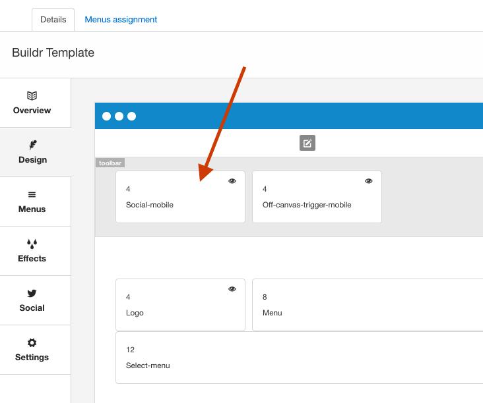Select the Logo module block
The image size is (483, 403).
[x=181, y=305]
